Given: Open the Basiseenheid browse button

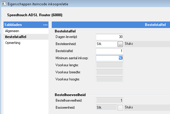Looking at the screenshot, I should click(x=120, y=108).
